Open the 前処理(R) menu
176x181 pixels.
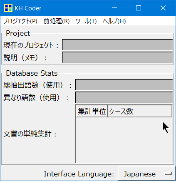click(57, 21)
